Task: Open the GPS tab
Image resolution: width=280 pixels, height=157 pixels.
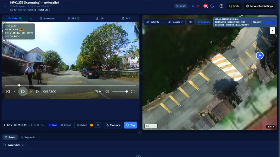Action: click(74, 18)
